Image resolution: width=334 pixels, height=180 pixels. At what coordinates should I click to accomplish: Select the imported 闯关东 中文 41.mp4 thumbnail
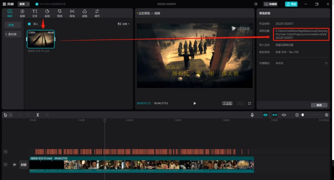[x=41, y=39]
